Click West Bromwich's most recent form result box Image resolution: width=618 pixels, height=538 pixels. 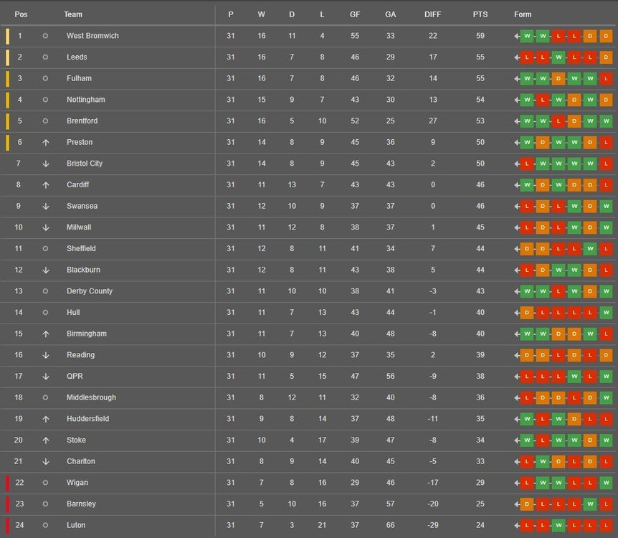(x=607, y=37)
